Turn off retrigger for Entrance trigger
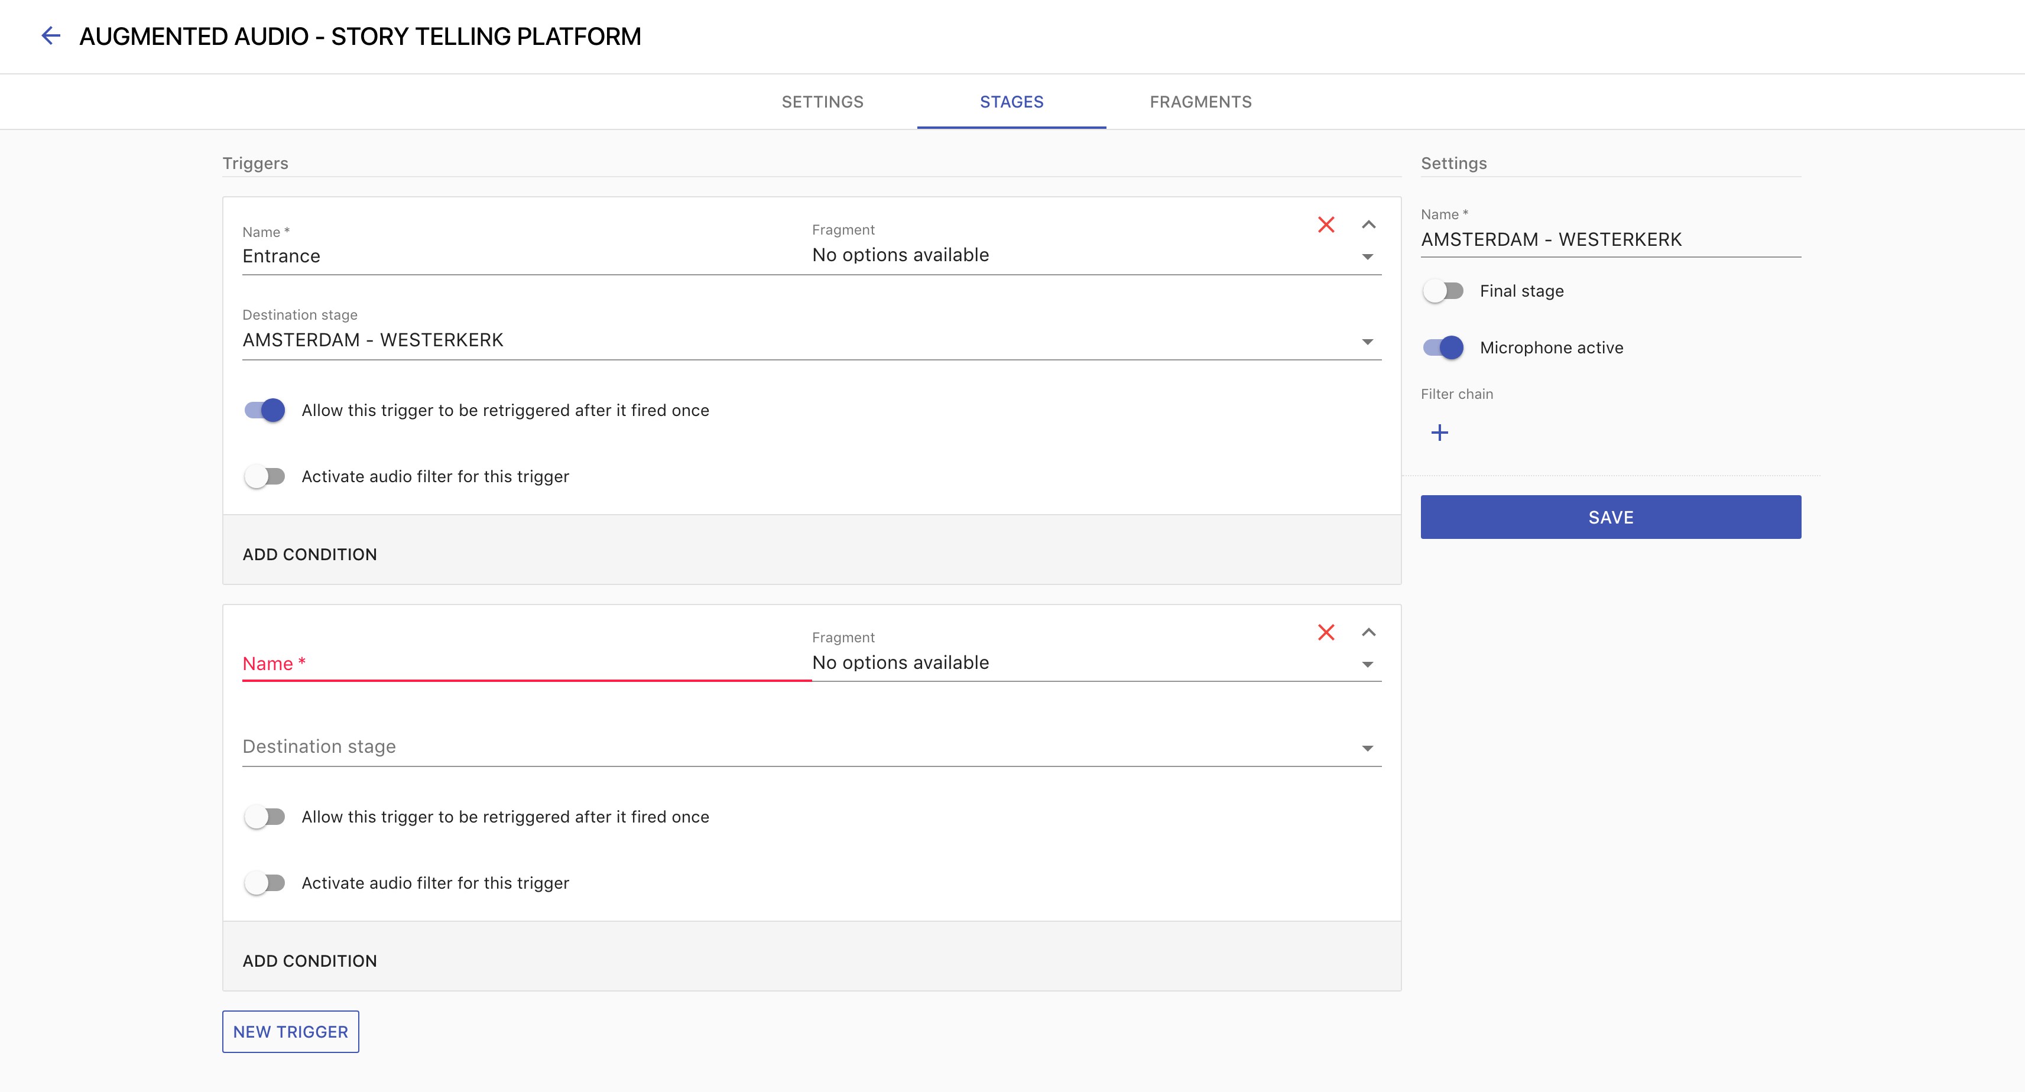This screenshot has width=2025, height=1092. click(x=265, y=410)
